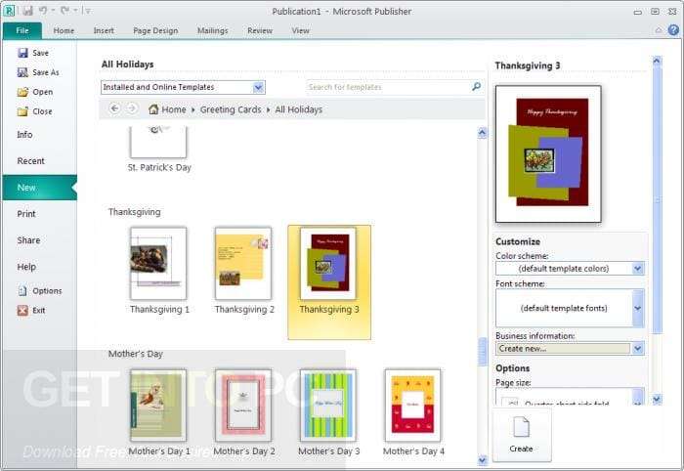Click template list scroll down arrow
Viewport: 684px width, 471px height.
(x=482, y=459)
